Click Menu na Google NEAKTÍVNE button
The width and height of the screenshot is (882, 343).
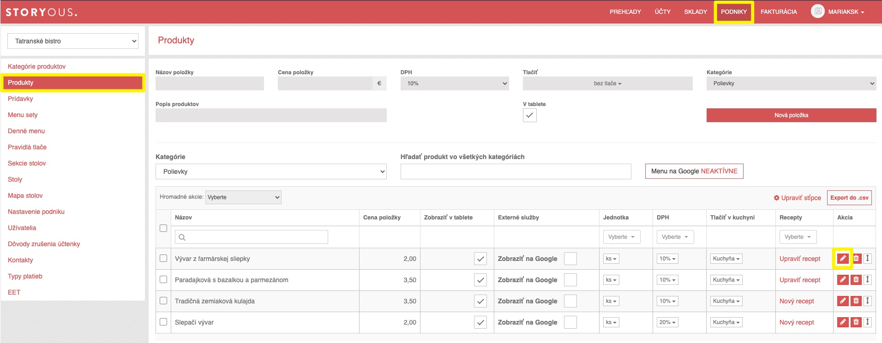click(694, 171)
